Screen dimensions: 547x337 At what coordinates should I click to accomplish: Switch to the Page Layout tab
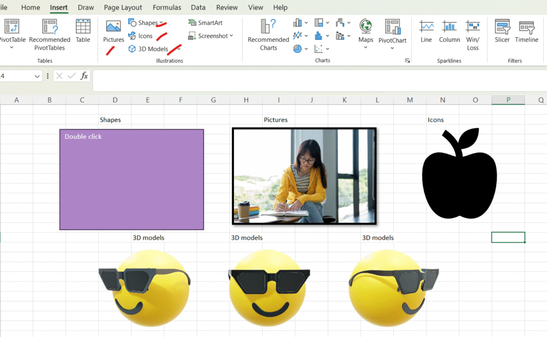(123, 7)
